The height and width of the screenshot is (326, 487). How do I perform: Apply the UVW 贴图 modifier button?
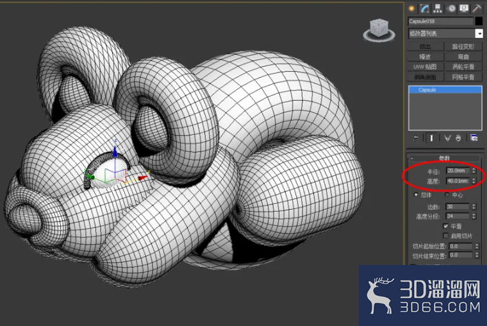tap(425, 67)
